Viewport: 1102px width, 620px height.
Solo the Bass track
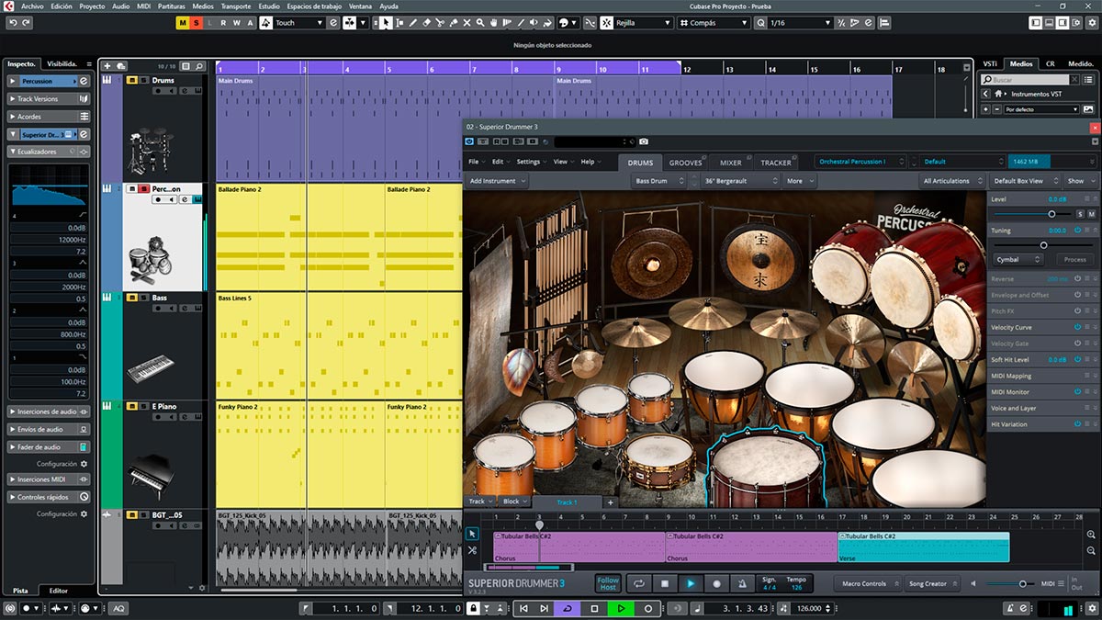(x=142, y=298)
